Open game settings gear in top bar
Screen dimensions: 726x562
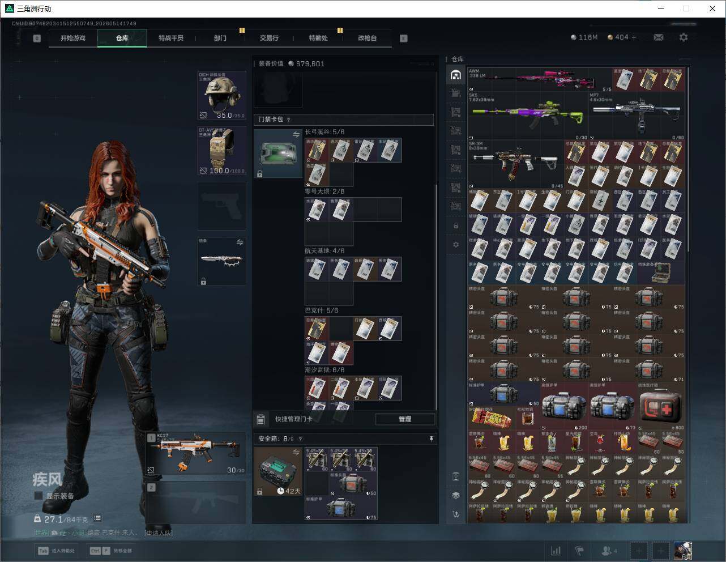pos(684,37)
